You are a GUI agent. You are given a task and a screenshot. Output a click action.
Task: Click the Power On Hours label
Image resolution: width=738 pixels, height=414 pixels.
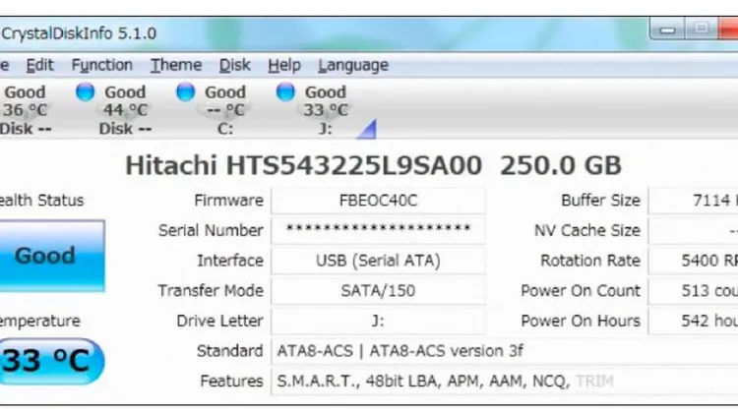coord(581,321)
